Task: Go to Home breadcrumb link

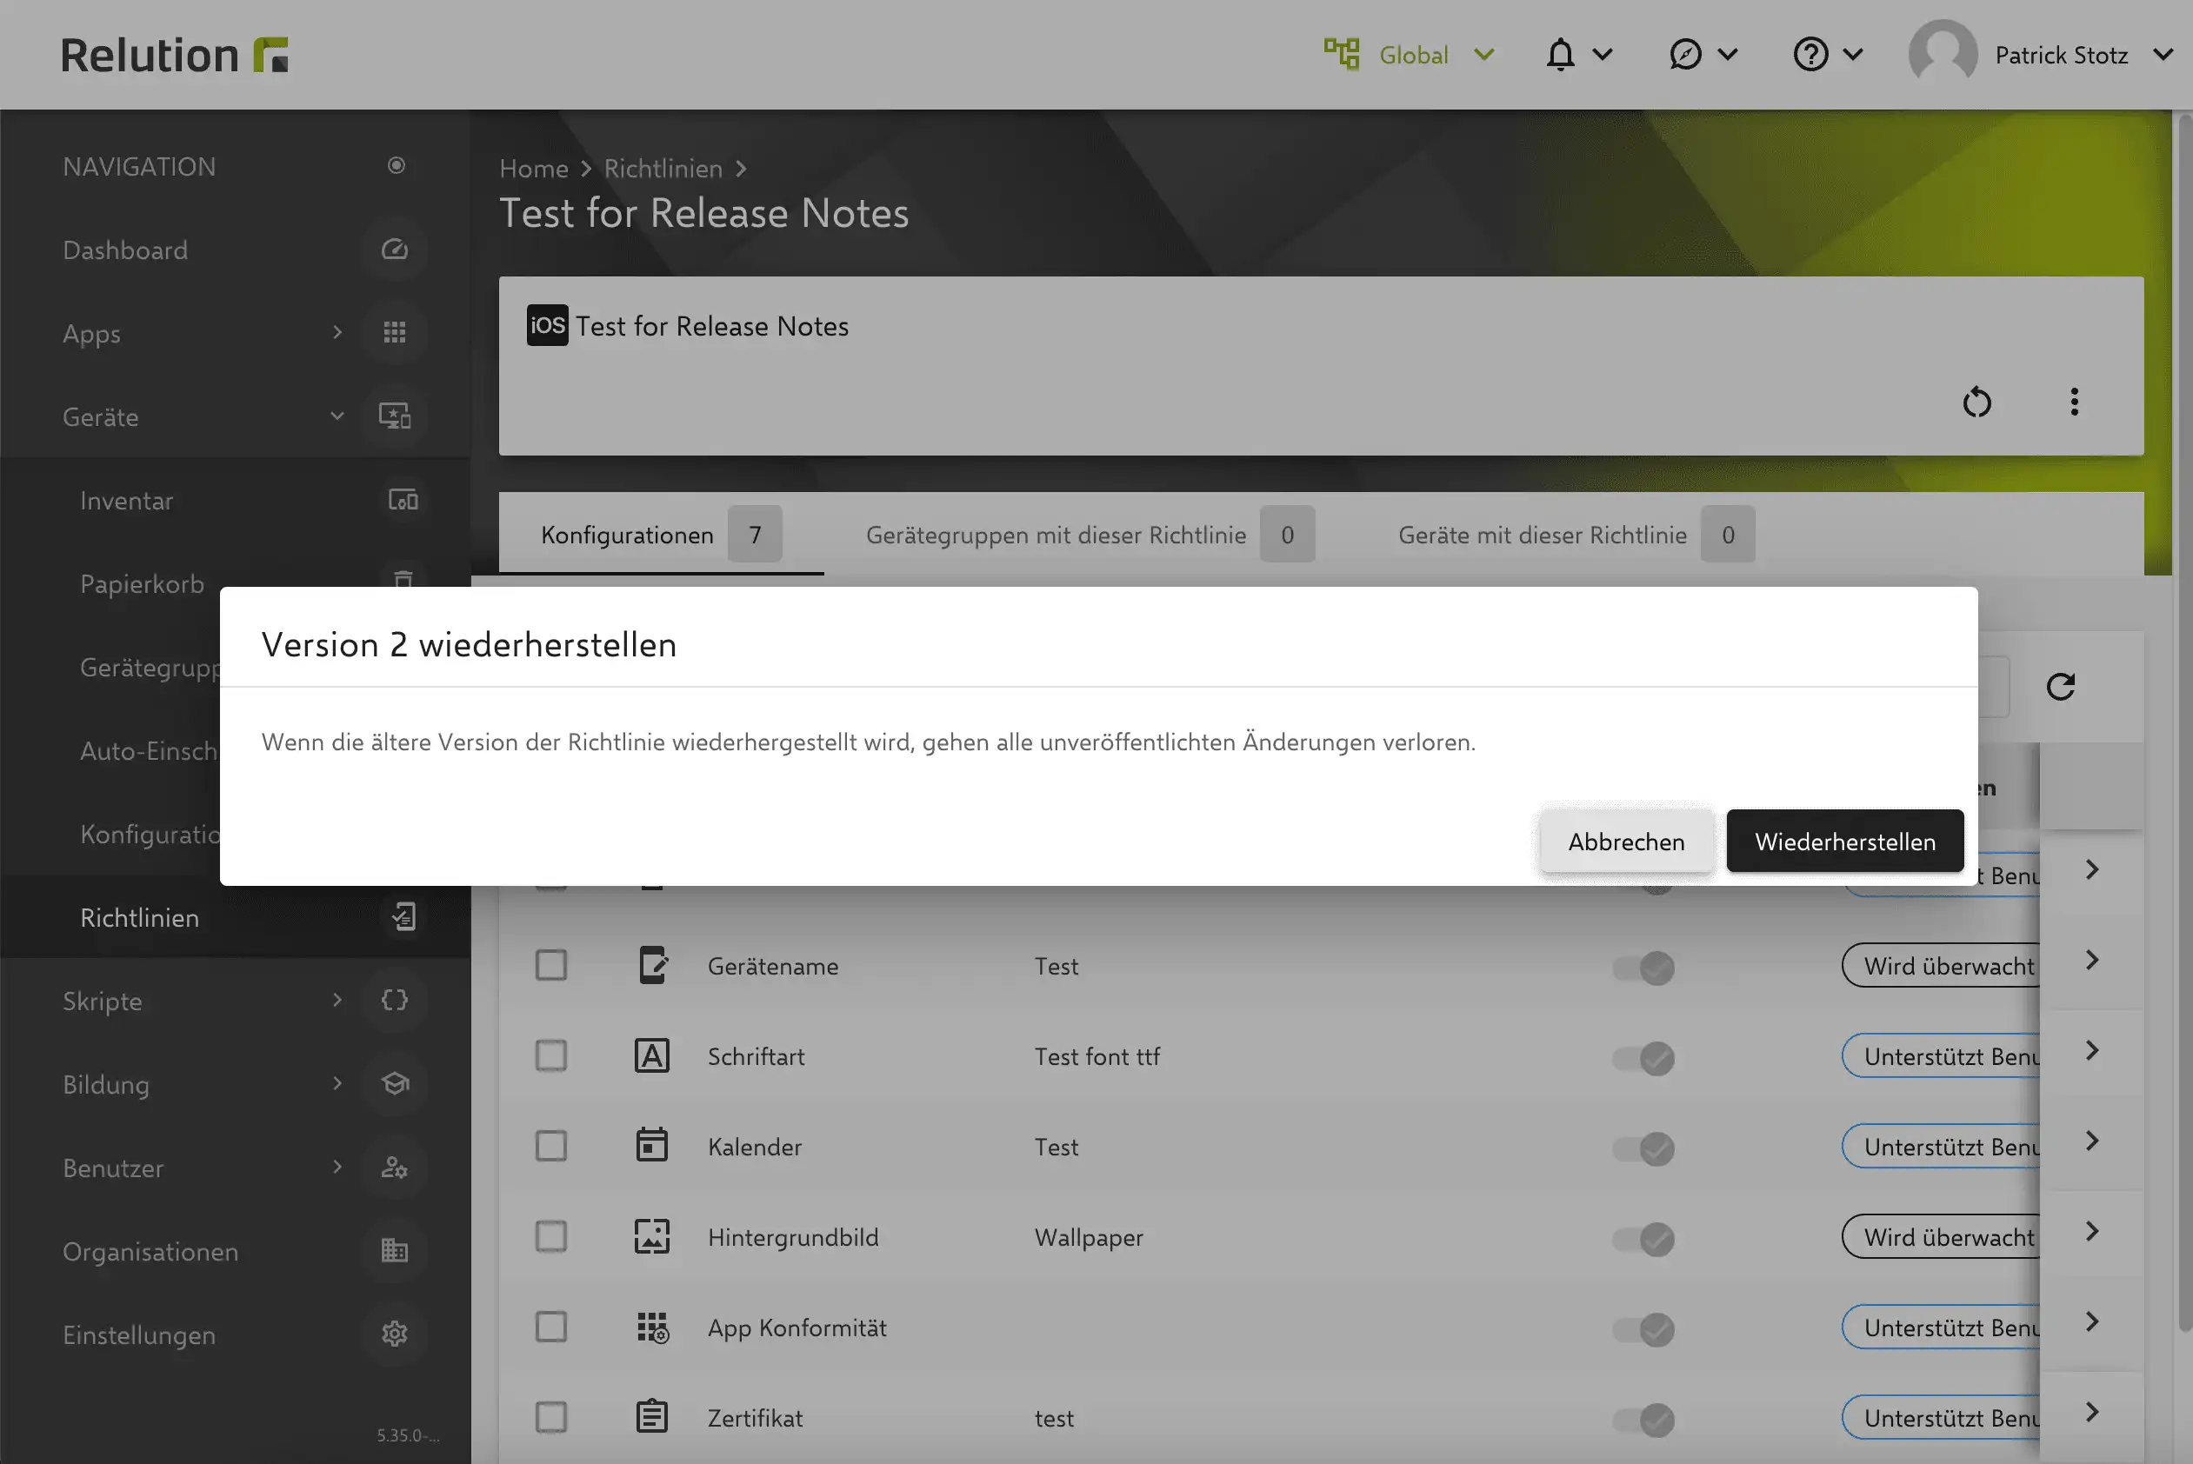Action: (x=533, y=168)
